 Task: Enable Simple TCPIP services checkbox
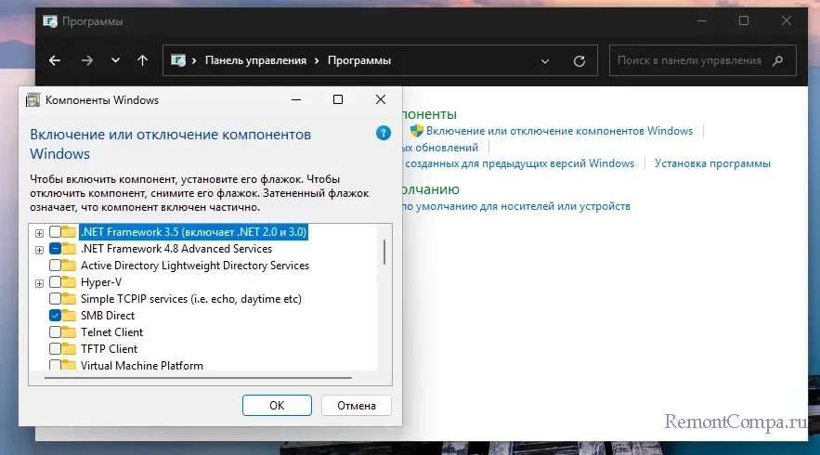tap(55, 299)
